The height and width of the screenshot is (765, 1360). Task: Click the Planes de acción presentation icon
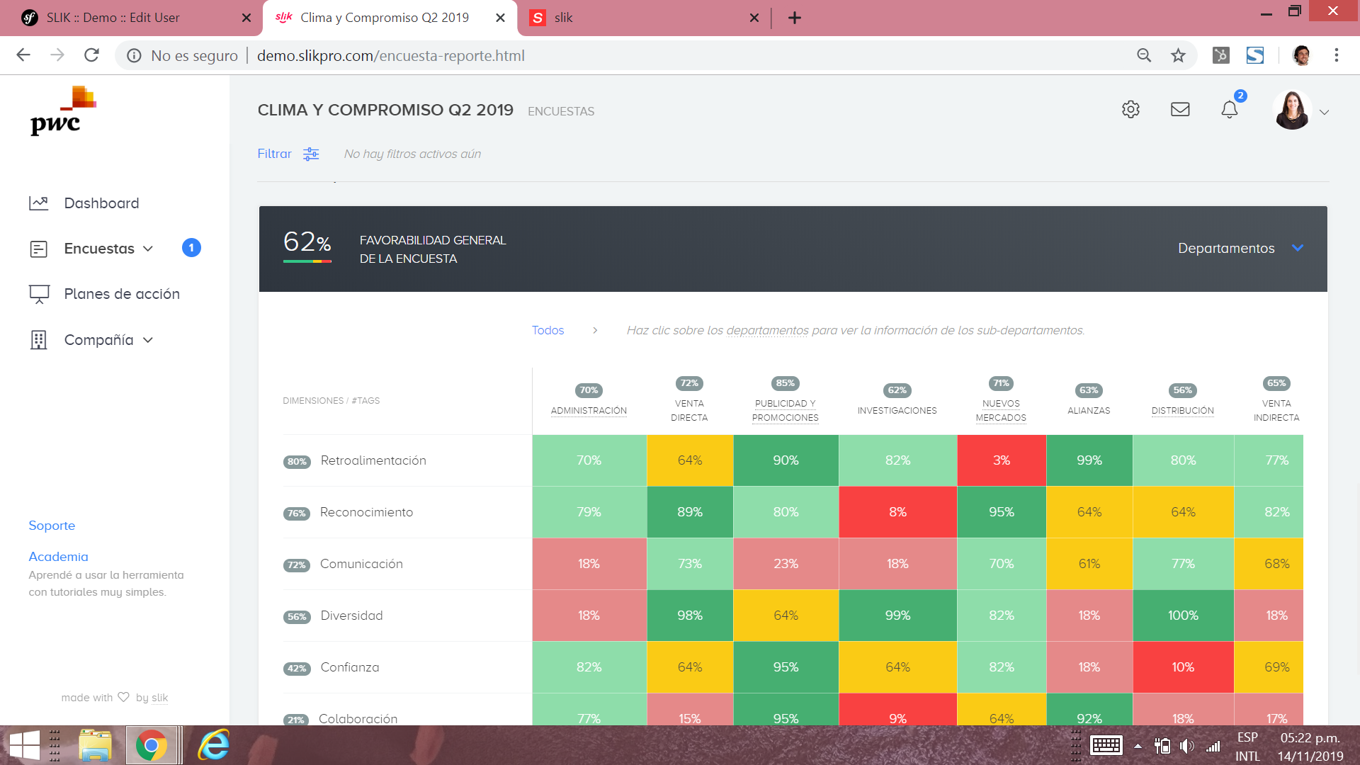point(38,294)
